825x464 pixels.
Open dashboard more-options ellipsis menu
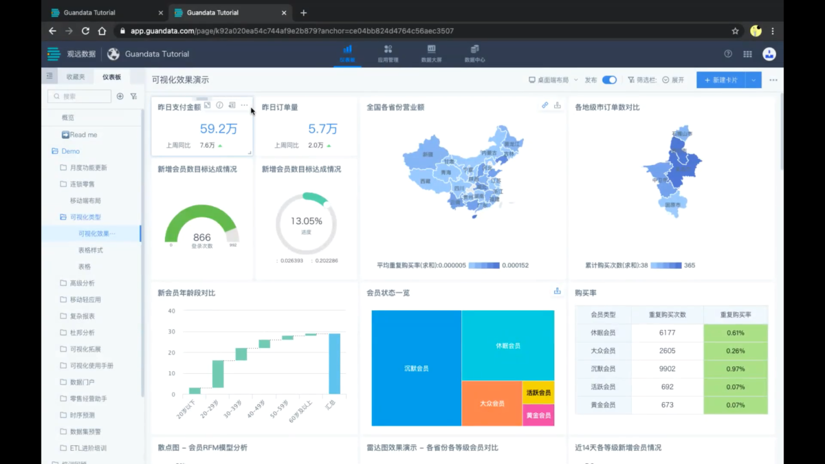tap(773, 80)
